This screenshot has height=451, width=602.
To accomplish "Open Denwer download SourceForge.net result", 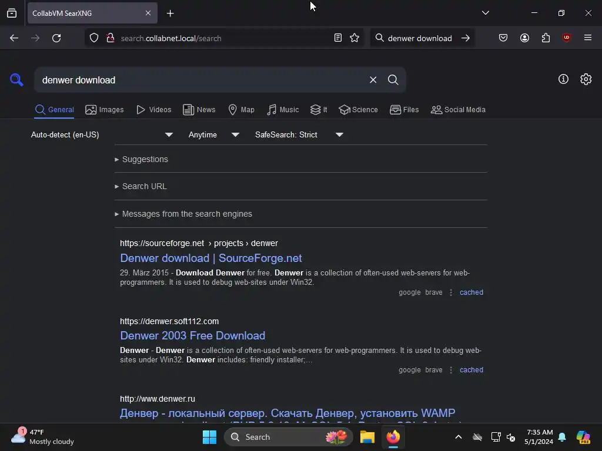I will (211, 258).
